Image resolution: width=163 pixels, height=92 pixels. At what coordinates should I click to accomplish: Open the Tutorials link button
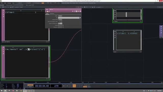[x=37, y=3]
